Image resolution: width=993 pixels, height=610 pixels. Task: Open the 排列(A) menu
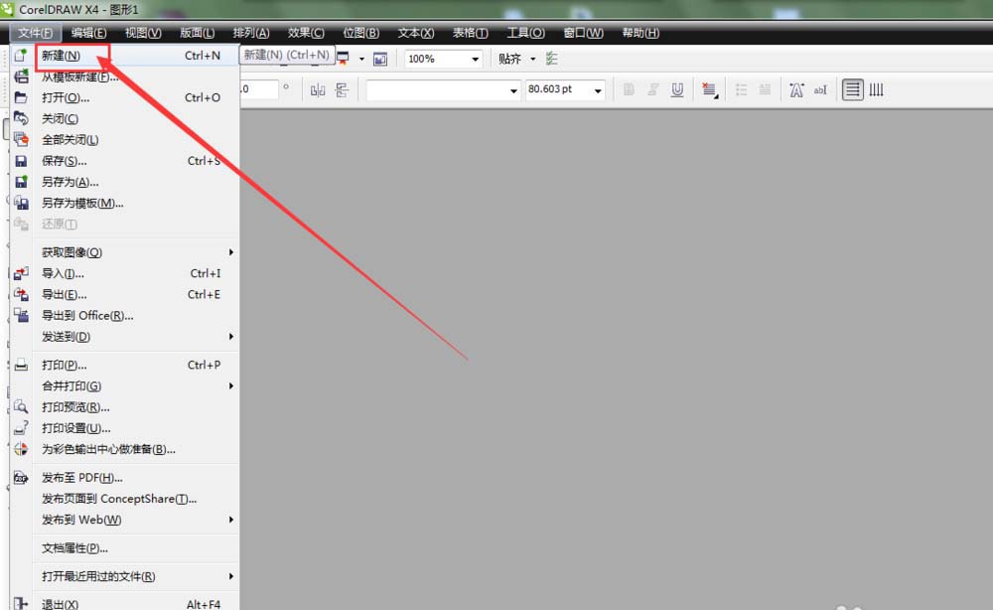click(x=251, y=33)
